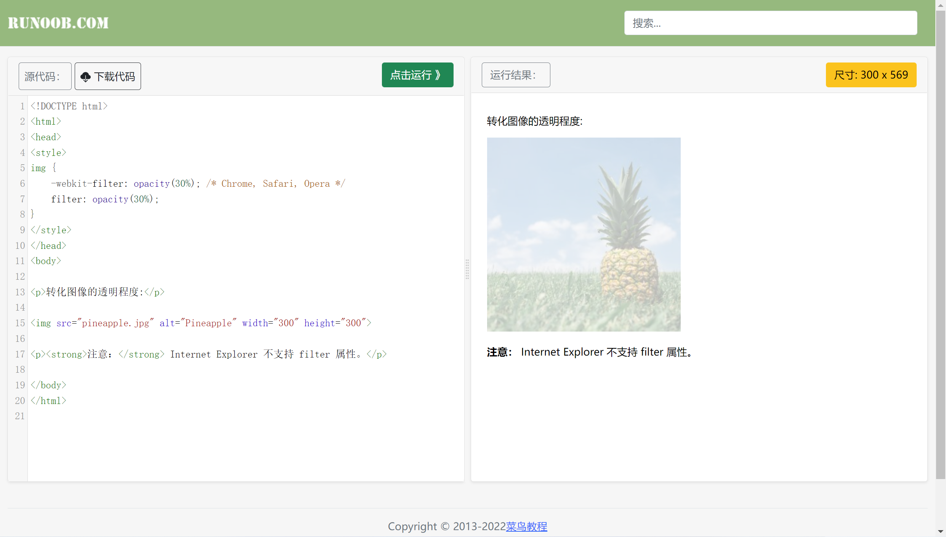Click the vertical scrollbar thumb
946x537 pixels.
940,244
